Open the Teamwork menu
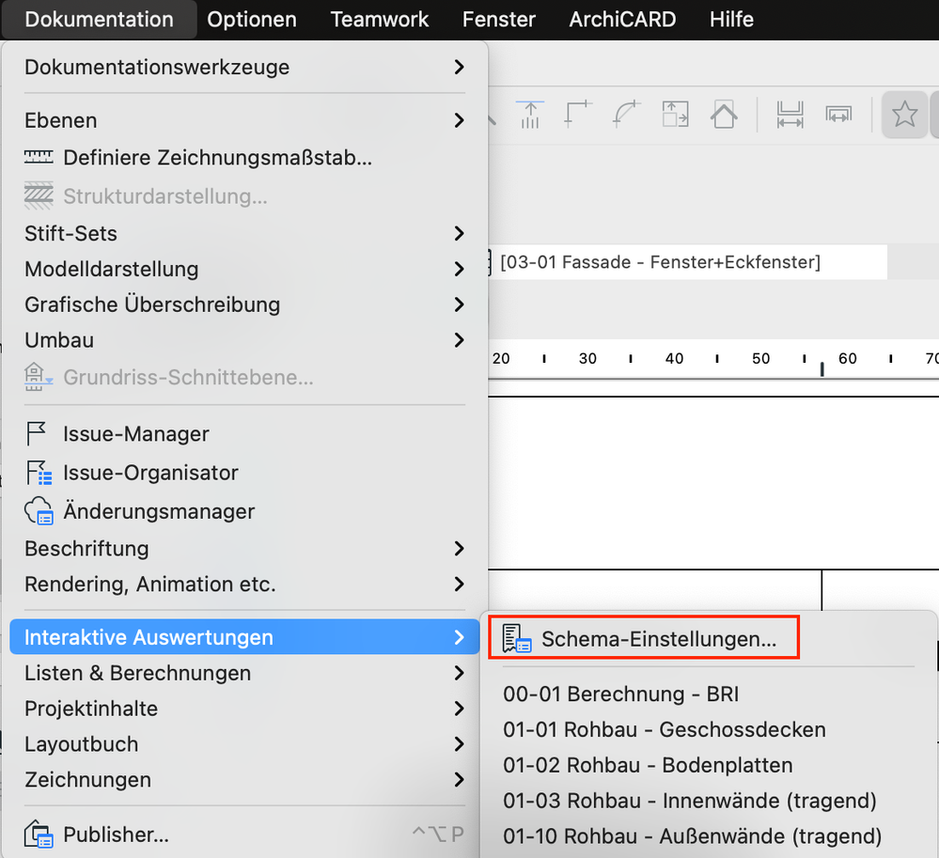 [380, 19]
